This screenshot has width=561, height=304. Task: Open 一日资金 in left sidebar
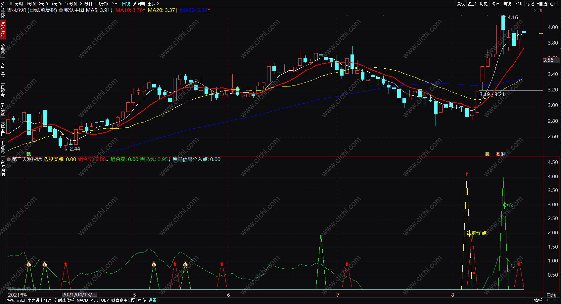pyautogui.click(x=3, y=90)
